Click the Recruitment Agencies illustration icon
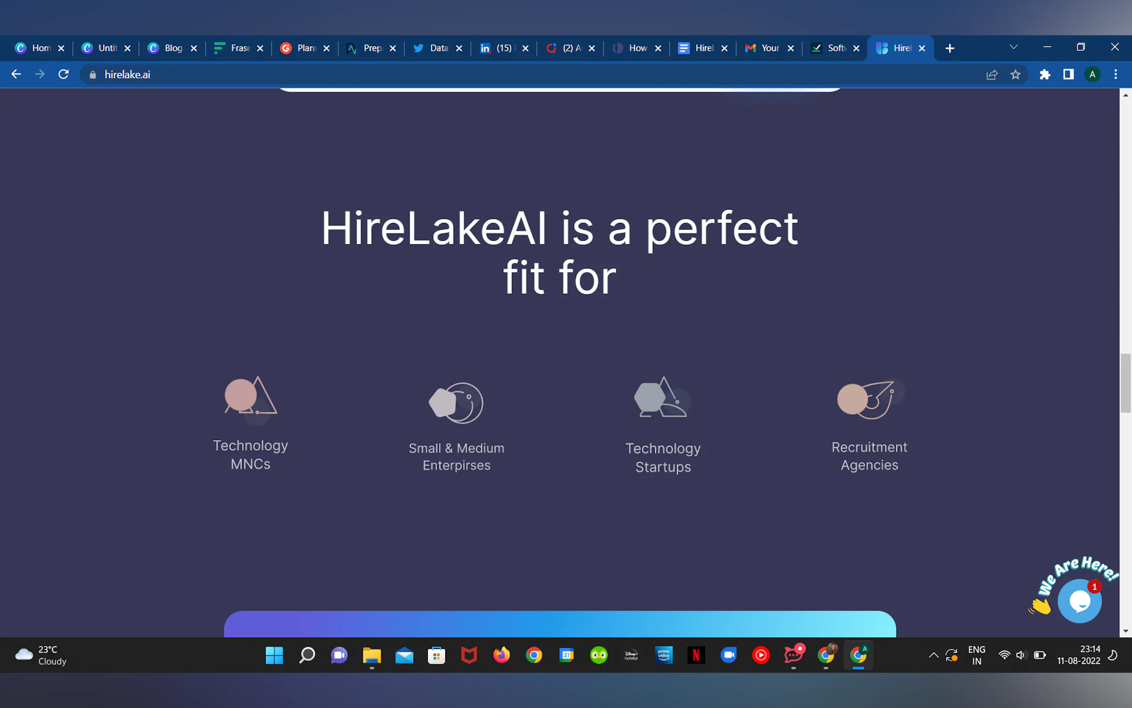This screenshot has width=1132, height=708. tap(870, 399)
